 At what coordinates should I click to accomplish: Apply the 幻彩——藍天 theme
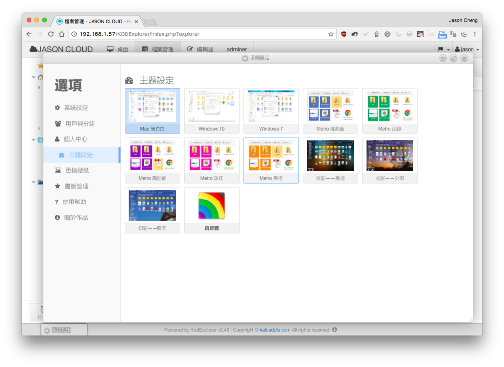coord(152,210)
